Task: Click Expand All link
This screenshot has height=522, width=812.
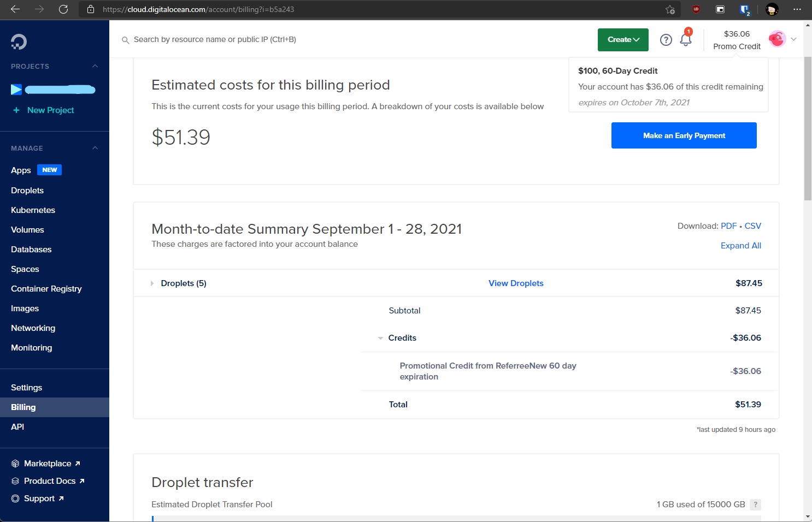Action: point(740,246)
